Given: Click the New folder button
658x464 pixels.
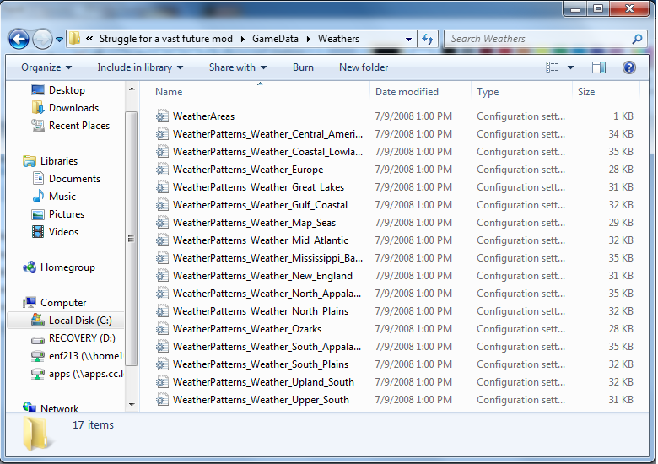Looking at the screenshot, I should point(364,67).
